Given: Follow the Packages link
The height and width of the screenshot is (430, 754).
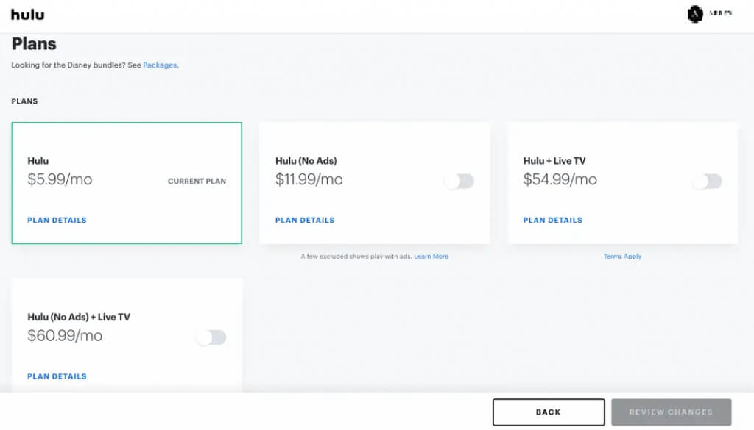Looking at the screenshot, I should [x=160, y=65].
